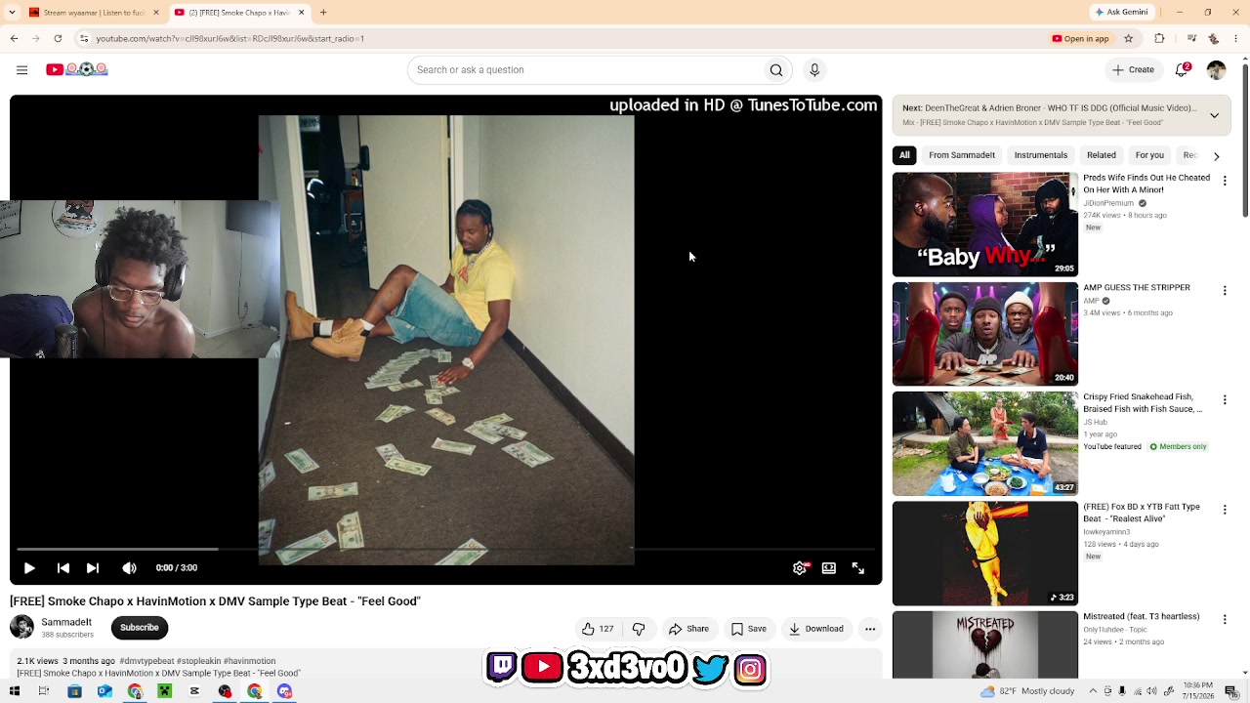This screenshot has width=1250, height=703.
Task: Start voice search with microphone icon
Action: coord(814,70)
